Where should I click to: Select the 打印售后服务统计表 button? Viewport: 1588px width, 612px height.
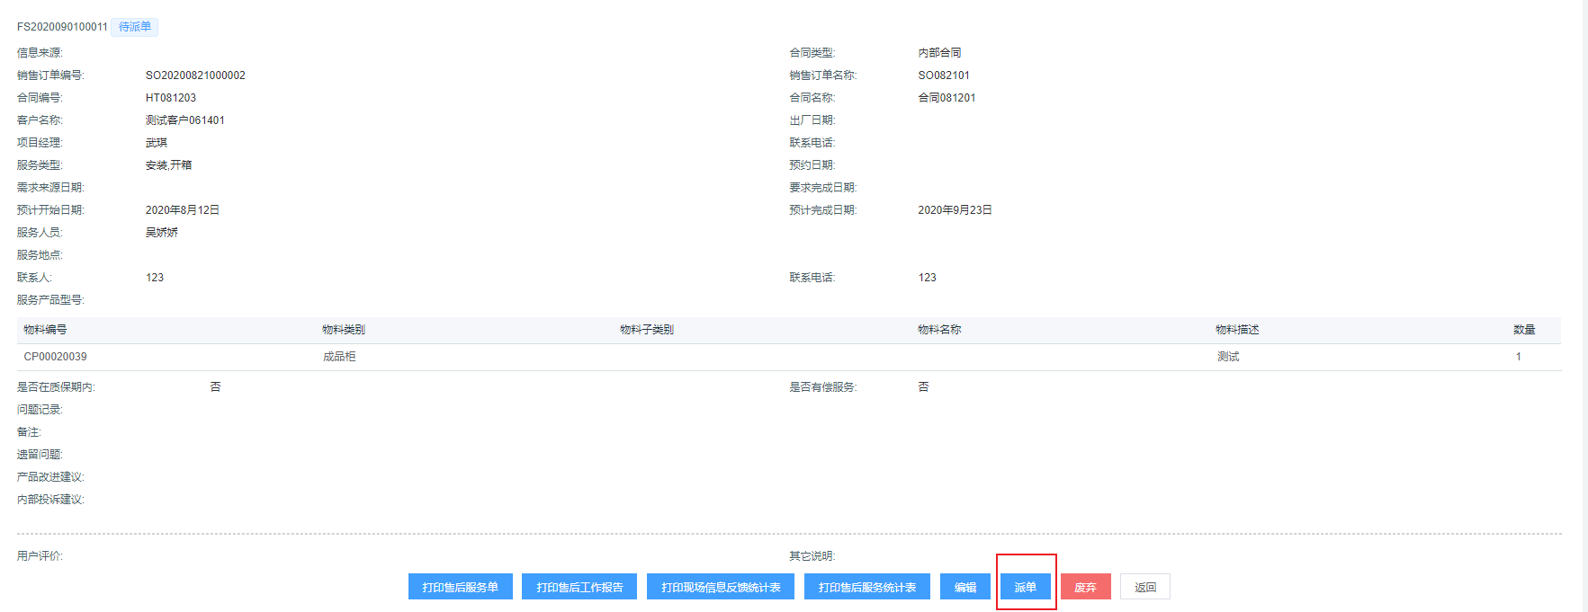pos(866,587)
